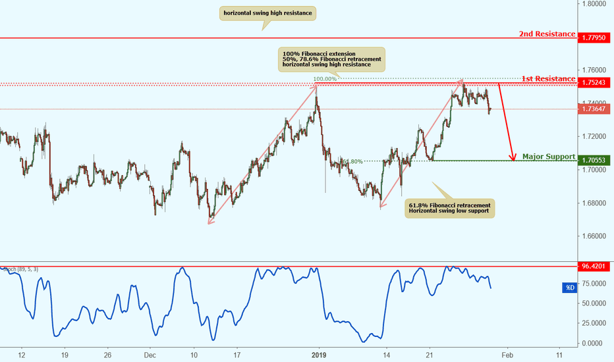Click the 1.75243 first resistance price label
This screenshot has height=362, width=614.
tap(594, 82)
